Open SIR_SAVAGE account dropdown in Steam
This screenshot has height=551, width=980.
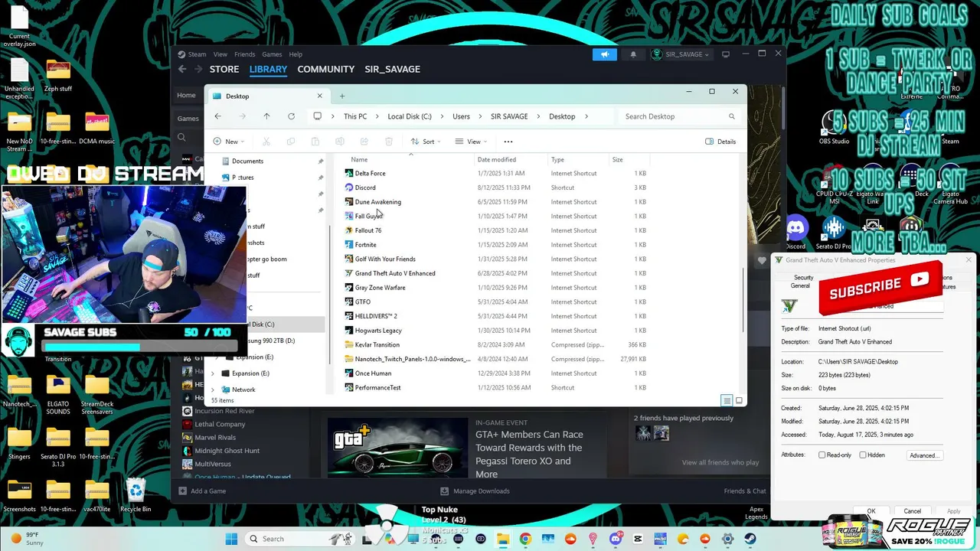pos(681,54)
